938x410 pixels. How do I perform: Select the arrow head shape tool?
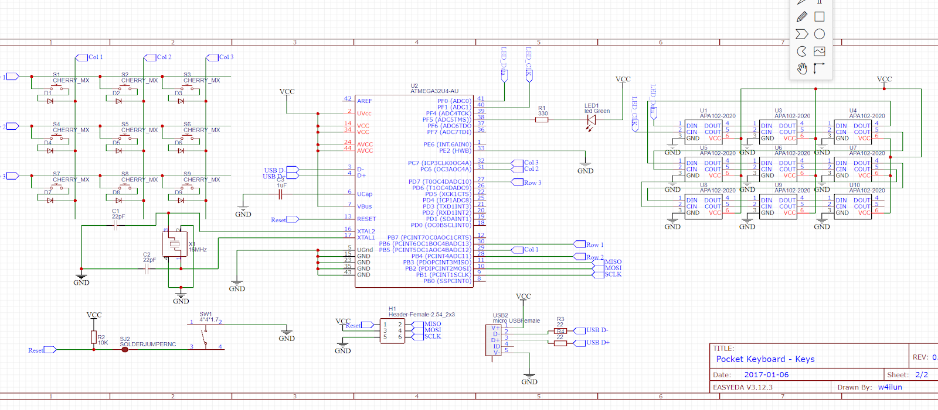coord(802,34)
